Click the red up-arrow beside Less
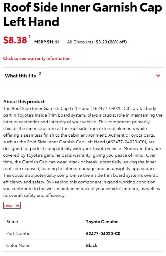The height and width of the screenshot is (256, 166). point(18,206)
